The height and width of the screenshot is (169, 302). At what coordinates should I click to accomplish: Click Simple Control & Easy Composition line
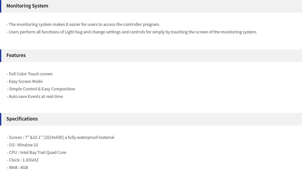(41, 89)
